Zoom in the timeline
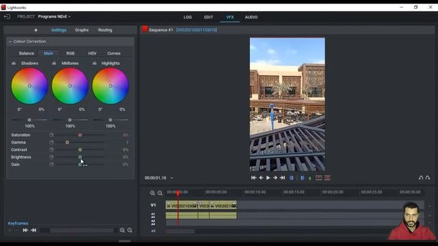Image resolution: width=438 pixels, height=246 pixels. tap(153, 193)
